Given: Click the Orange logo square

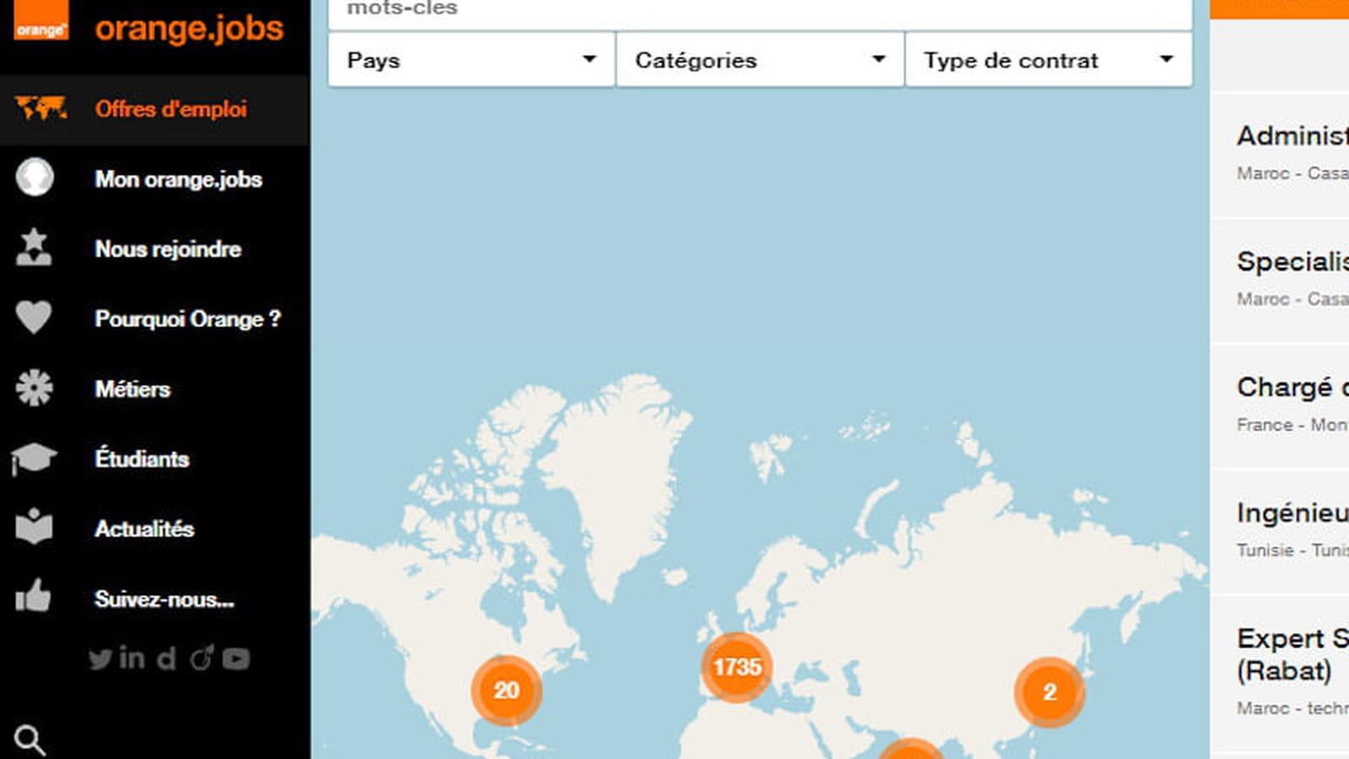Looking at the screenshot, I should [x=40, y=20].
